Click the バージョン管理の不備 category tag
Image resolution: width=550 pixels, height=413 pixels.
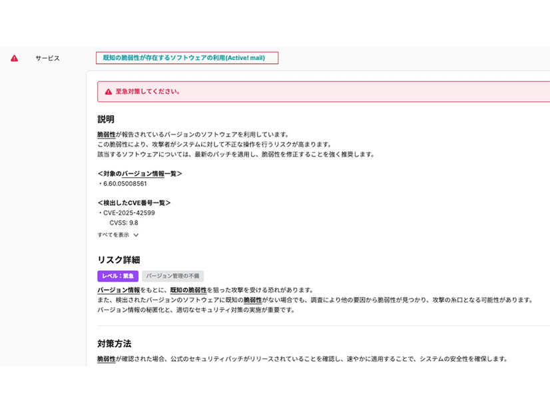(x=172, y=276)
